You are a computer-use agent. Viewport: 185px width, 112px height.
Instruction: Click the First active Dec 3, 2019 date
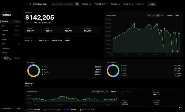tap(44, 40)
